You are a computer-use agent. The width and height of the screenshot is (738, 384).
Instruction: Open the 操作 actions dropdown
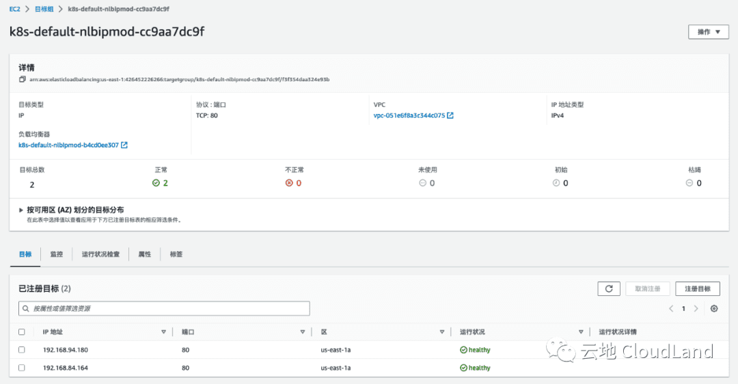(708, 32)
